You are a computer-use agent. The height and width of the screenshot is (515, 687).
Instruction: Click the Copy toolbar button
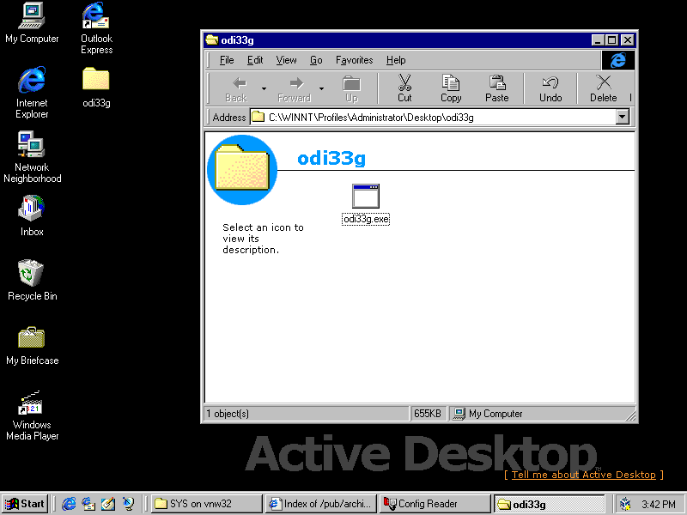tap(451, 89)
